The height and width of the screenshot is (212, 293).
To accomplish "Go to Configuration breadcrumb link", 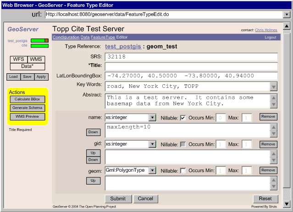I will 66,37.
